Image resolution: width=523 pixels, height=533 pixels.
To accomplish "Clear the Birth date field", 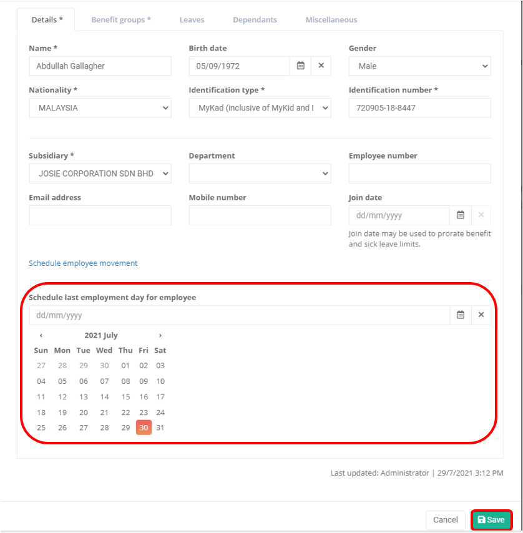I will pyautogui.click(x=321, y=66).
